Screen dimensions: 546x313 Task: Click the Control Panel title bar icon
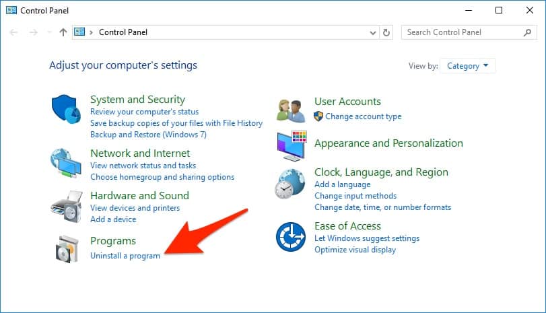click(11, 10)
